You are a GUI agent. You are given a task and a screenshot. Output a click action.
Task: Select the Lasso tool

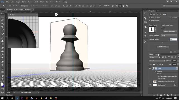(x=3, y=20)
